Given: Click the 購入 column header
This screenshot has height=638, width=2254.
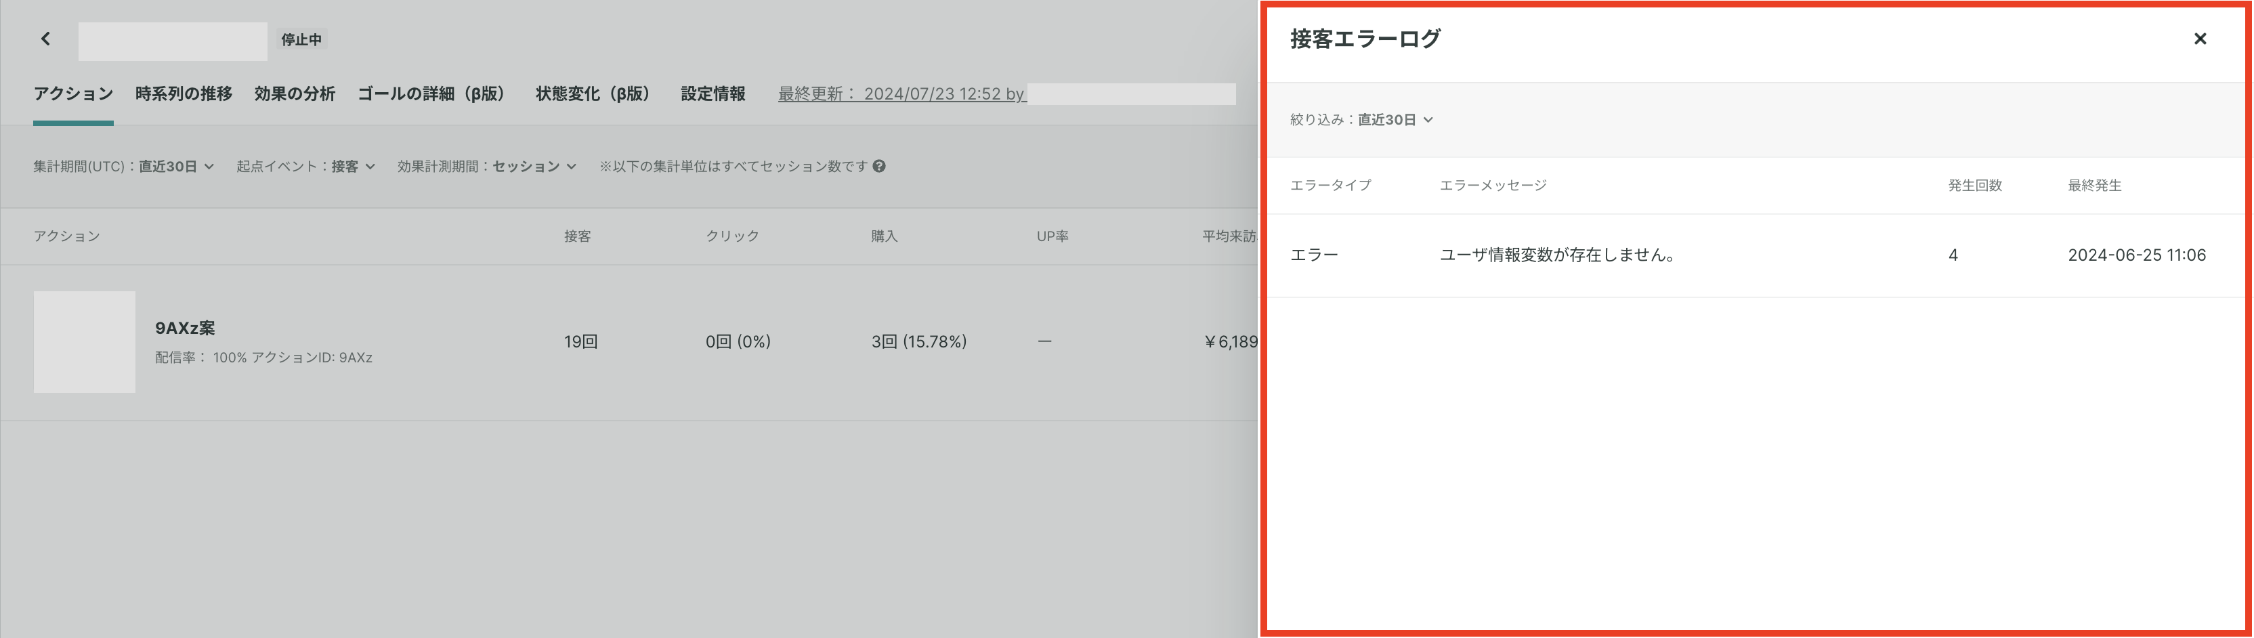Looking at the screenshot, I should tap(884, 236).
